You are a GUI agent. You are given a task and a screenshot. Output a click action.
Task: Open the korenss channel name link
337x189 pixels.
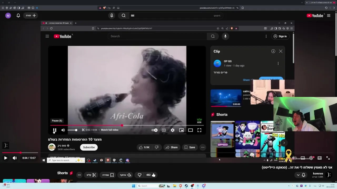tap(318, 174)
